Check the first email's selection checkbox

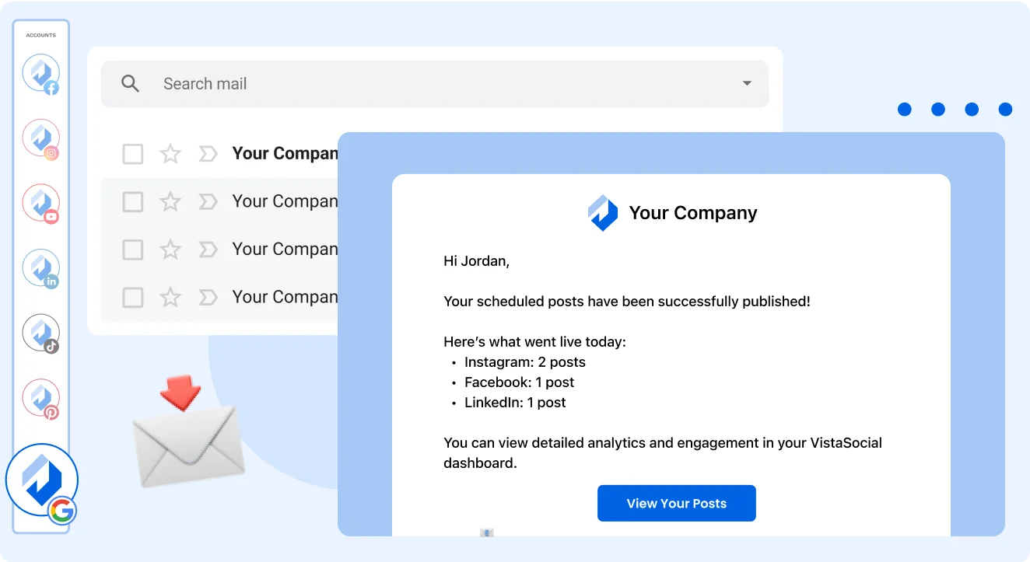tap(132, 153)
